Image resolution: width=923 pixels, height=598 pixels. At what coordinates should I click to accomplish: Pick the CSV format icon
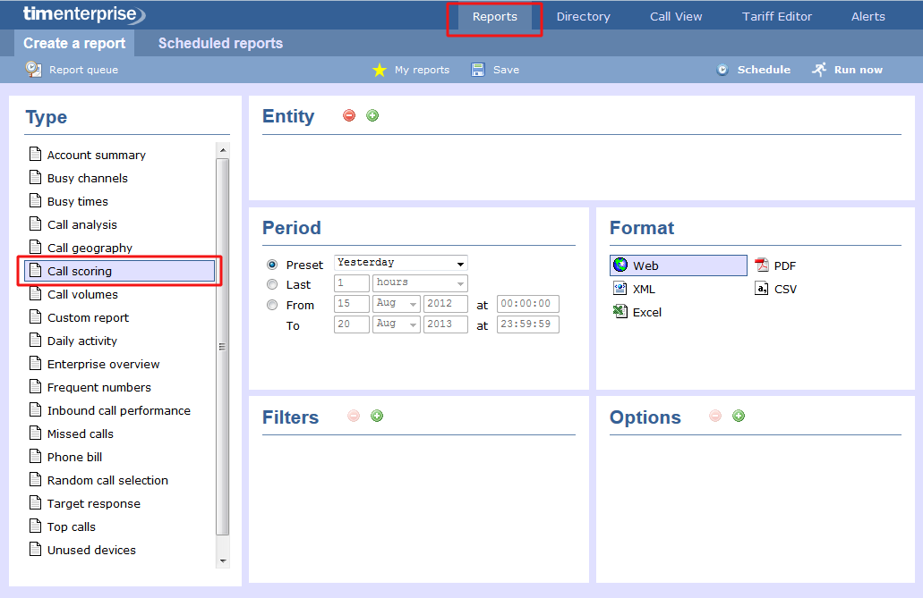click(x=762, y=289)
